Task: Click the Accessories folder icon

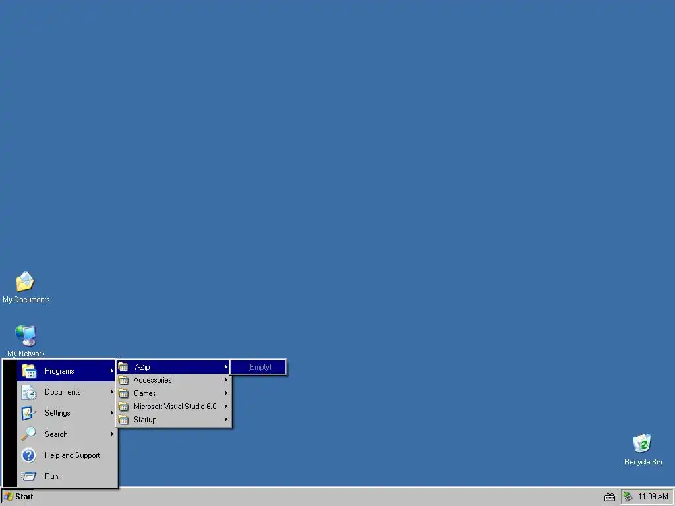Action: [x=123, y=380]
